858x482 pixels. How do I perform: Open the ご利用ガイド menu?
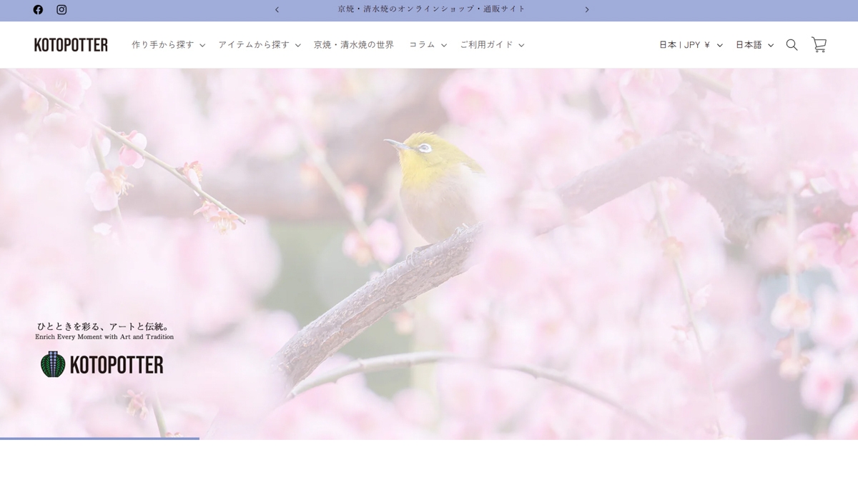492,44
